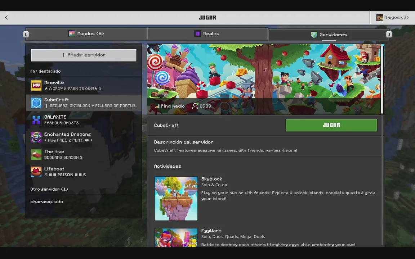This screenshot has width=415, height=259.
Task: Click the EggWars activity title
Action: tap(211, 231)
